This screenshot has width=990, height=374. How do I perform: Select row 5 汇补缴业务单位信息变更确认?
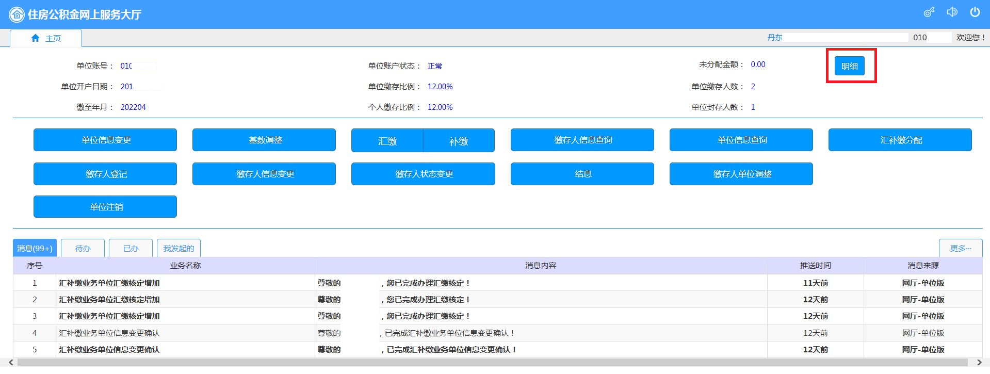109,349
